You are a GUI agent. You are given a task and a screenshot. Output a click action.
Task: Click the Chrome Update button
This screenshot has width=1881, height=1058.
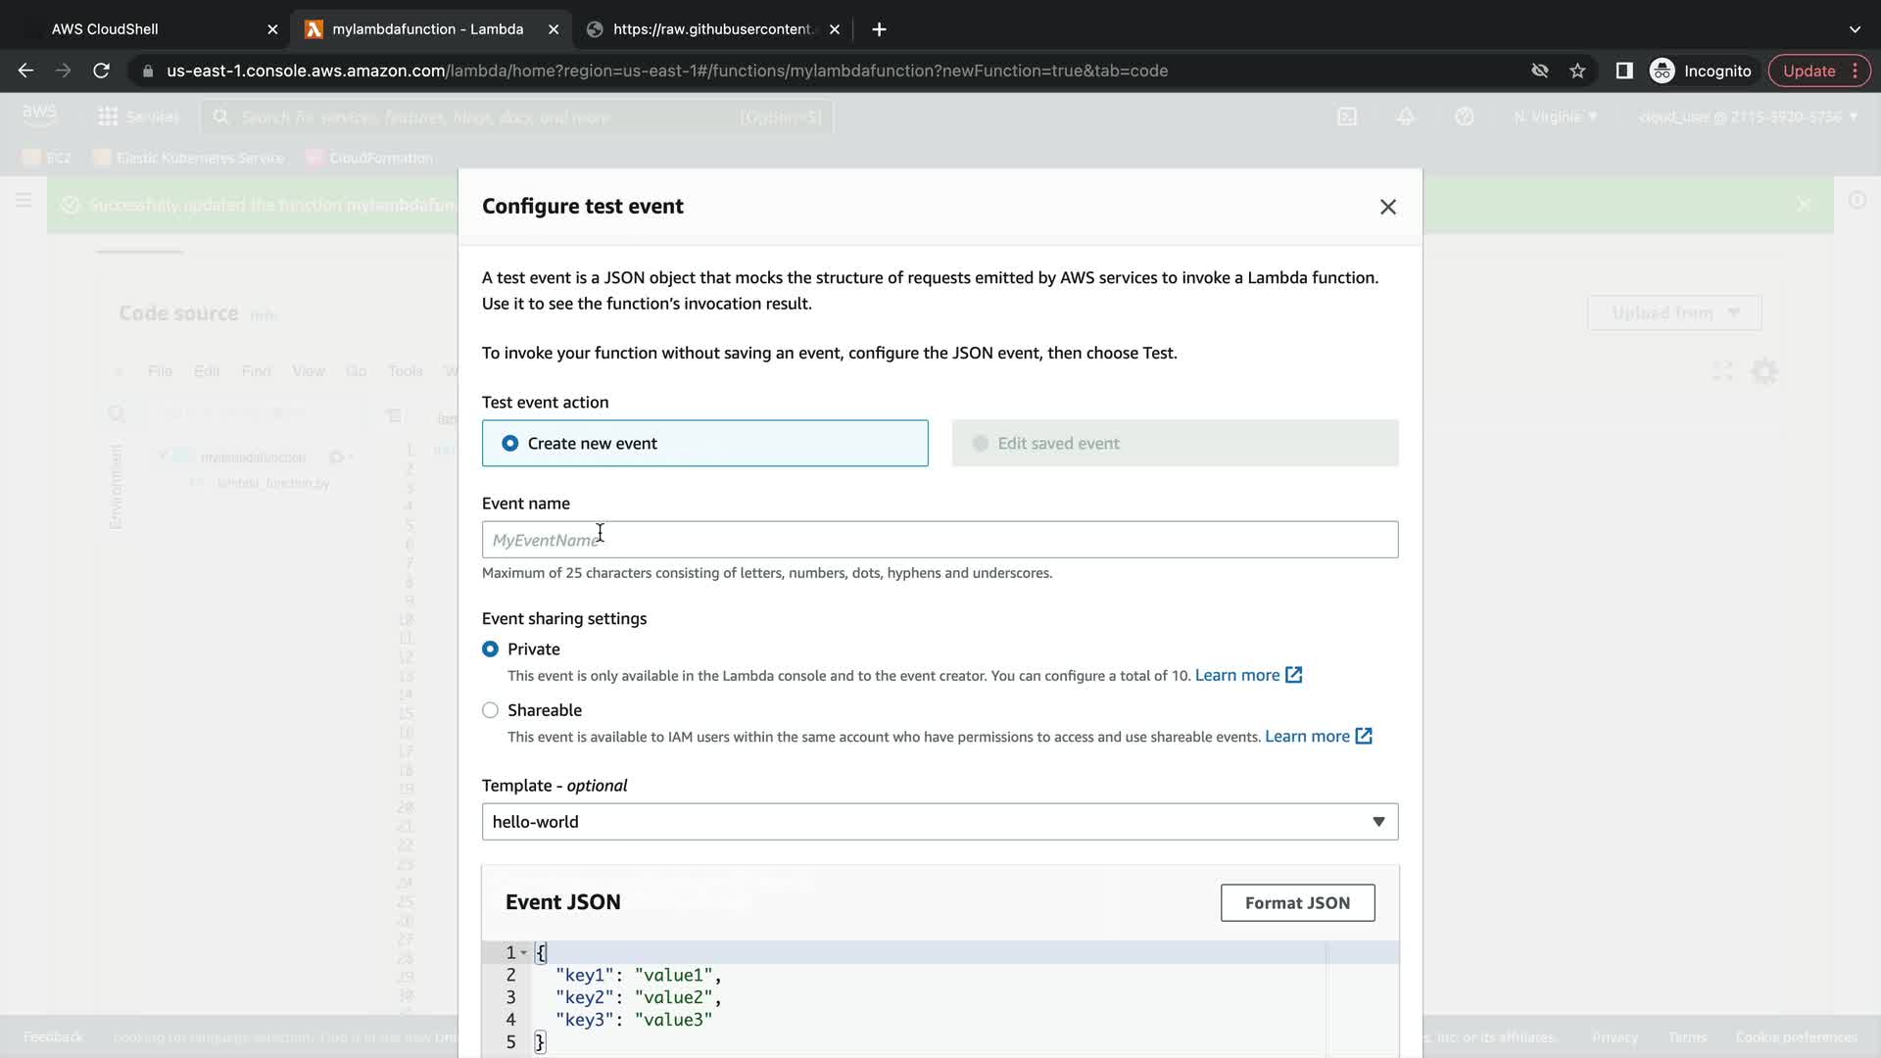[x=1808, y=71]
